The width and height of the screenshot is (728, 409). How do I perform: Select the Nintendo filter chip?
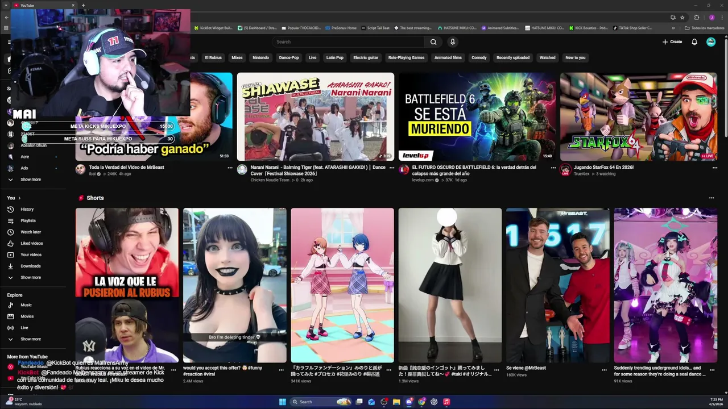click(x=260, y=57)
